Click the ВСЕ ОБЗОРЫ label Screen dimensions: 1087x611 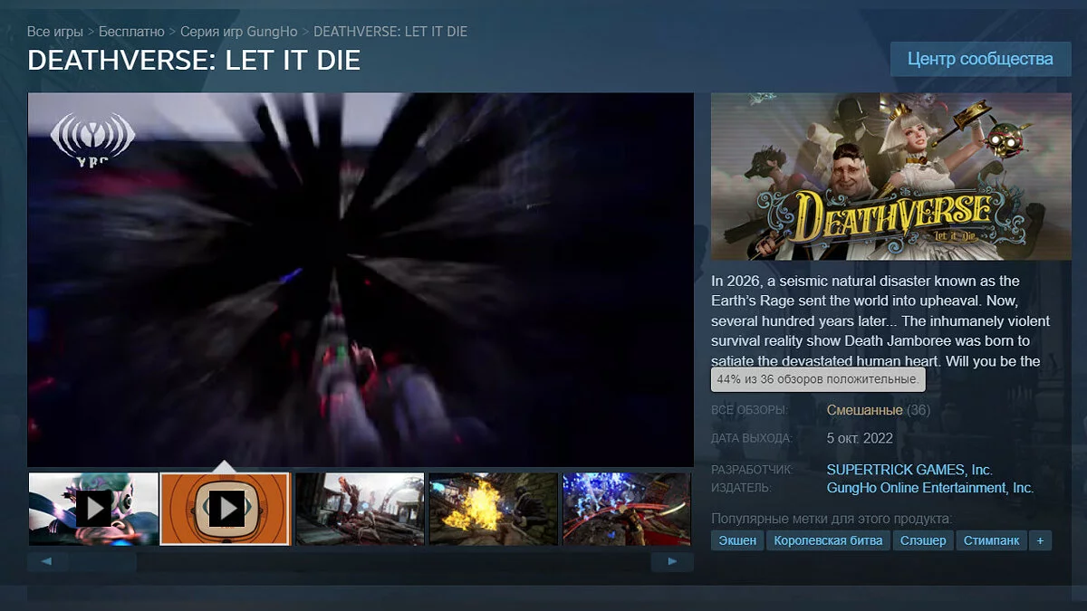[750, 410]
